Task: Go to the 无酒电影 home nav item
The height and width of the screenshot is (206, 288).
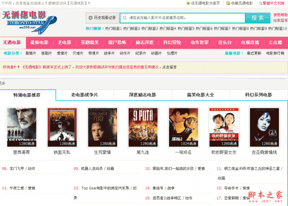Action: point(12,43)
